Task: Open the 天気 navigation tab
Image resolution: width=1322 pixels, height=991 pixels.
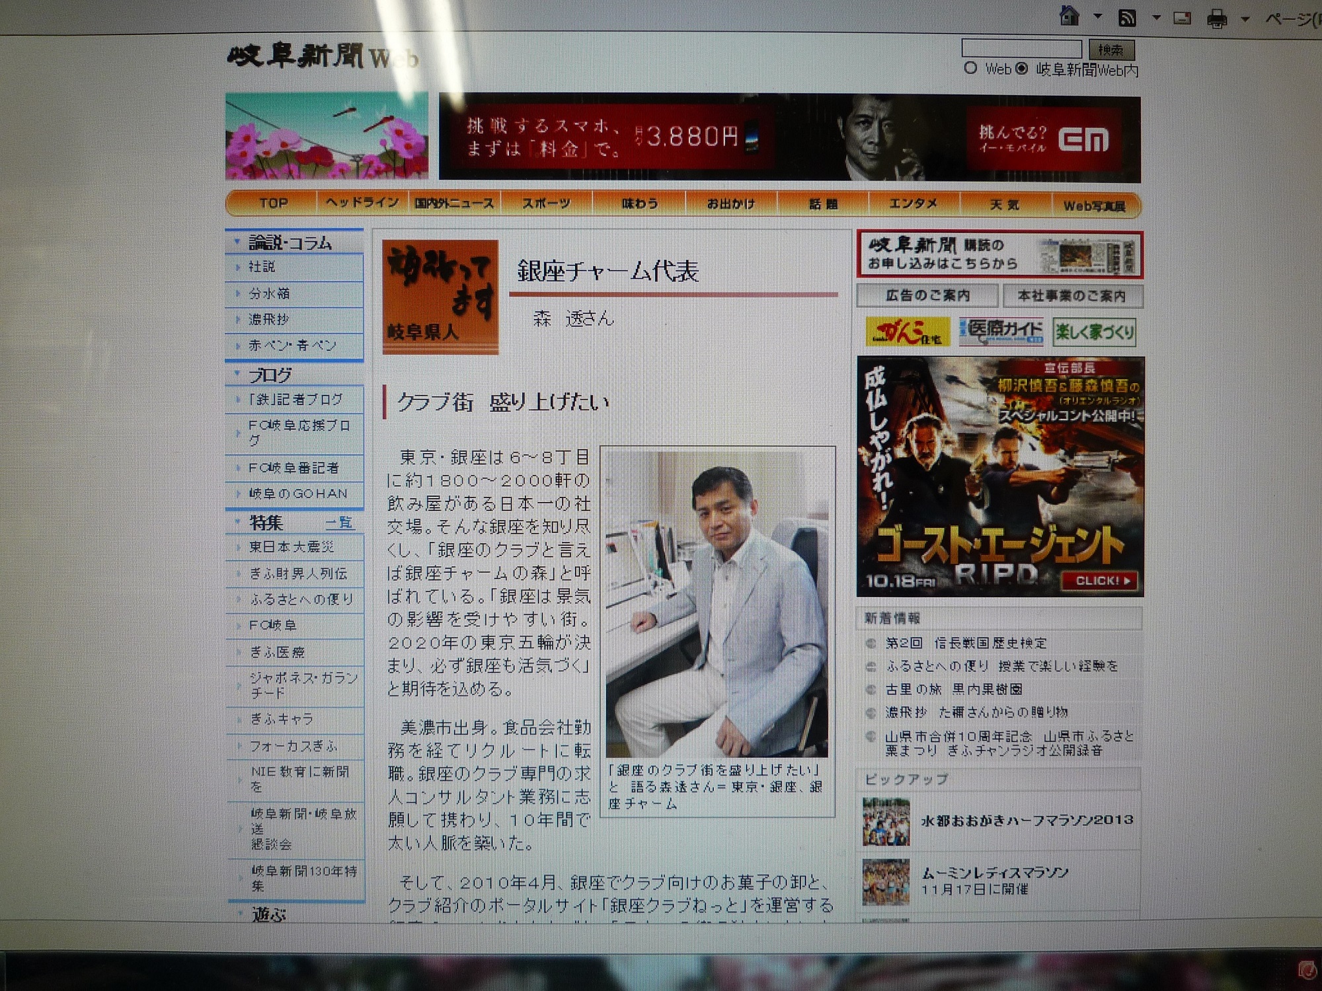Action: (1004, 205)
